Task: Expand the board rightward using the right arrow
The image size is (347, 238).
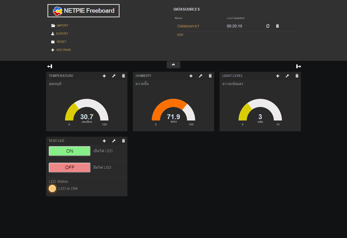Action: (x=298, y=66)
